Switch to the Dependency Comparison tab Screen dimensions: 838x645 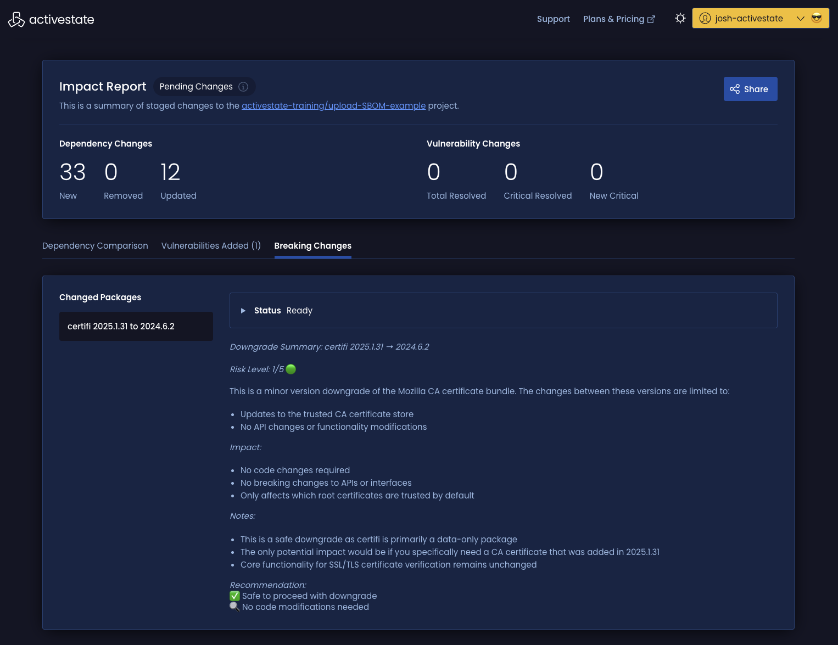coord(95,246)
